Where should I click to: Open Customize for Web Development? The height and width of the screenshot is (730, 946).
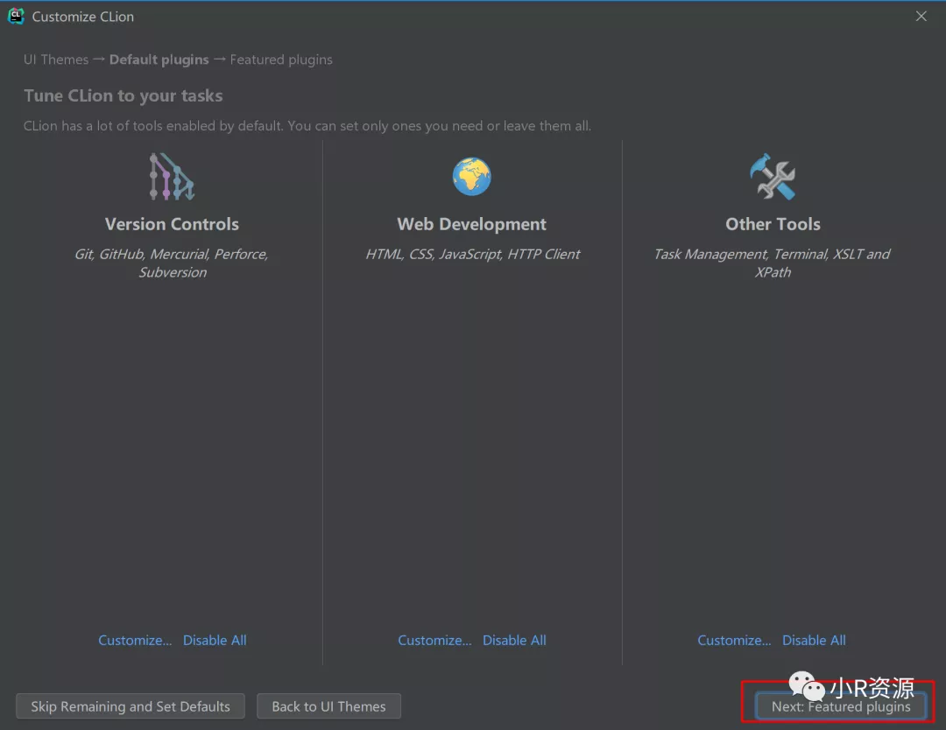point(434,640)
